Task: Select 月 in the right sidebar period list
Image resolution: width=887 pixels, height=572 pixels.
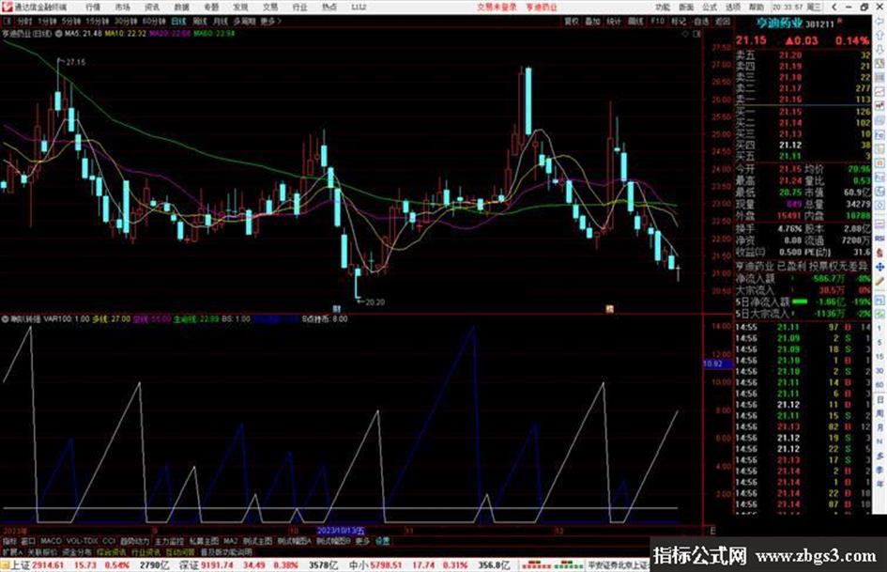Action: click(x=879, y=428)
